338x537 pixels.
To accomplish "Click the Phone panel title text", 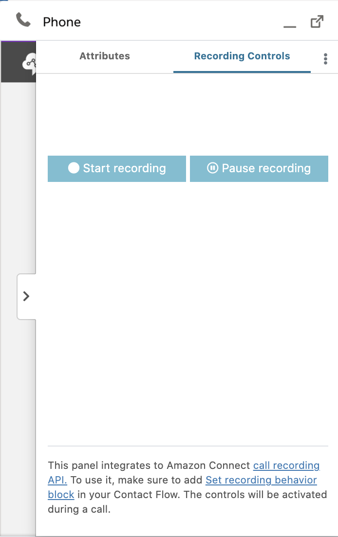I will [x=62, y=22].
